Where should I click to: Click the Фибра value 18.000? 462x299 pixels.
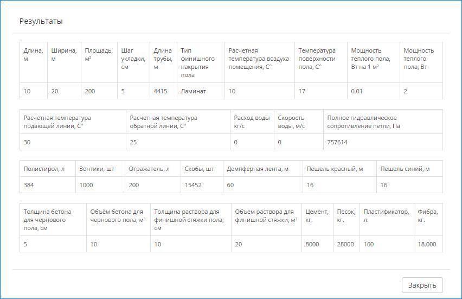pos(427,244)
